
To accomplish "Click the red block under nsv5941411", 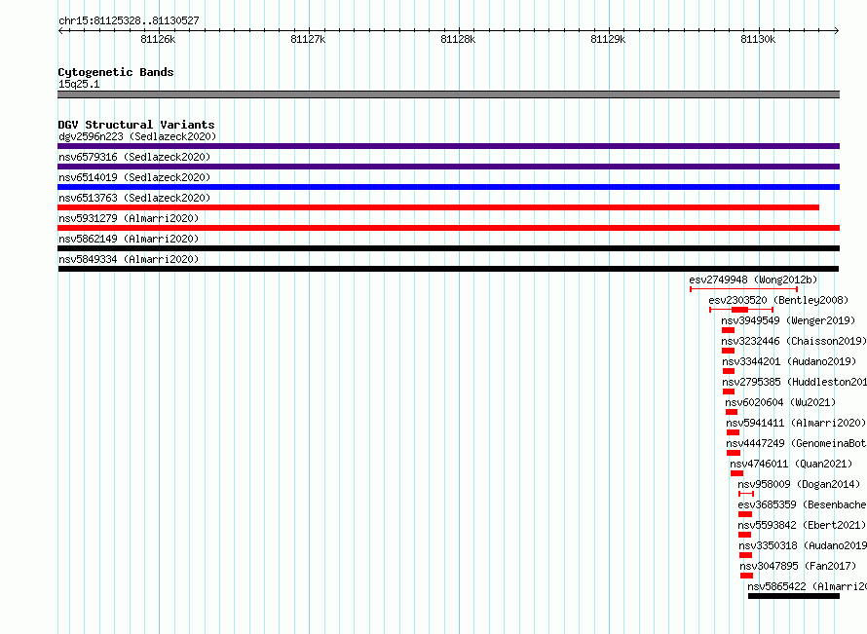I will click(734, 432).
